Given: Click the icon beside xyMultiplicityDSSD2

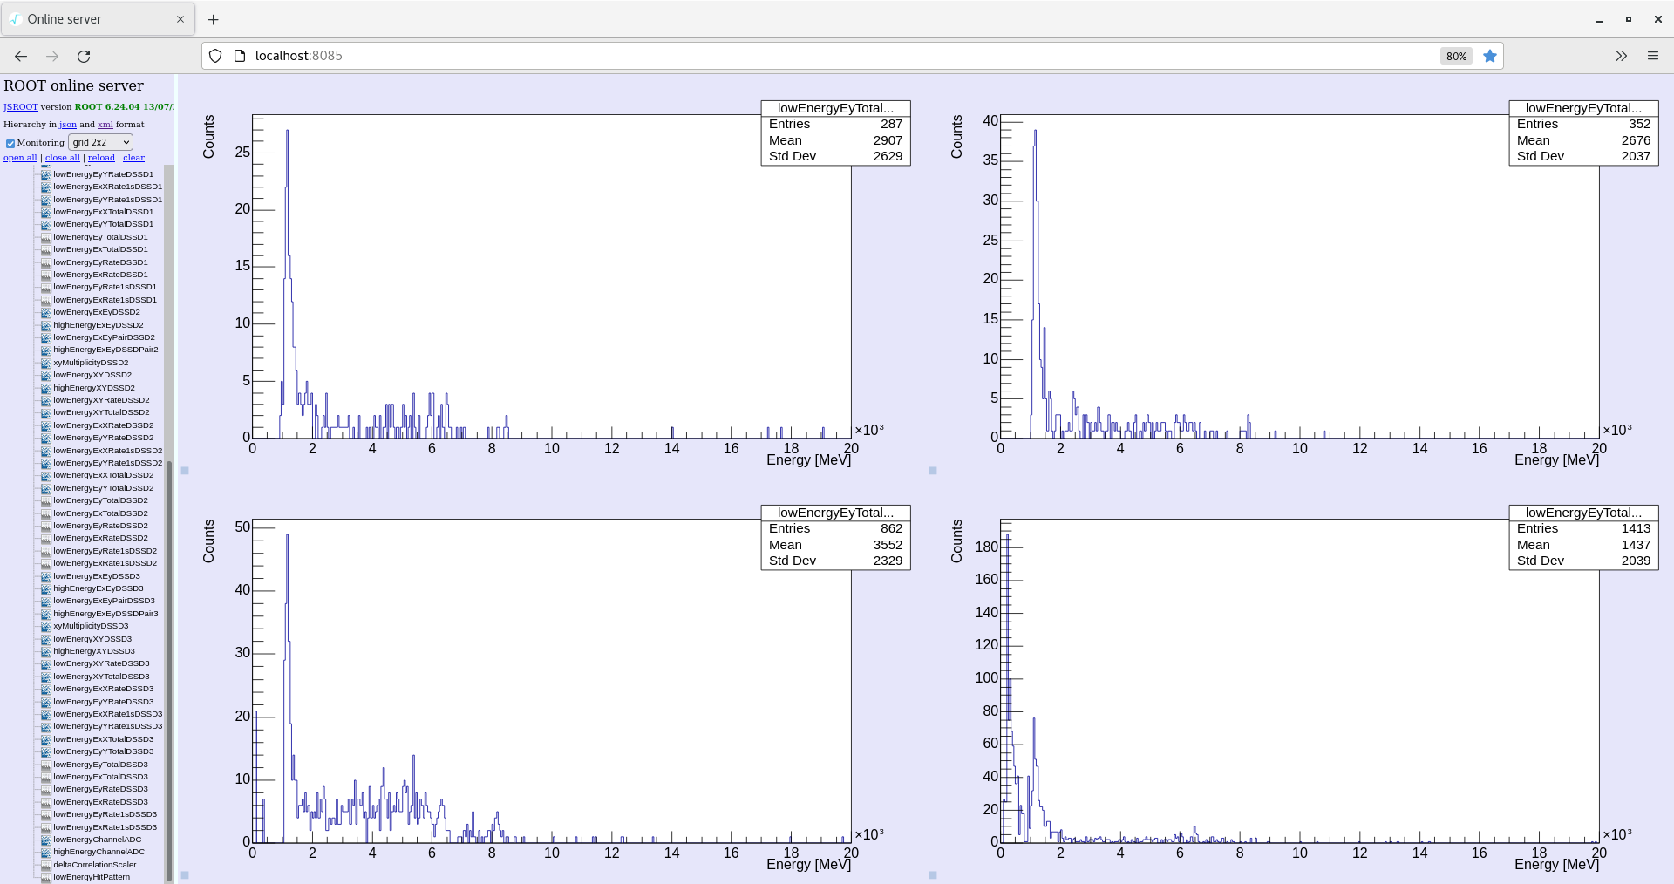Looking at the screenshot, I should pos(46,363).
